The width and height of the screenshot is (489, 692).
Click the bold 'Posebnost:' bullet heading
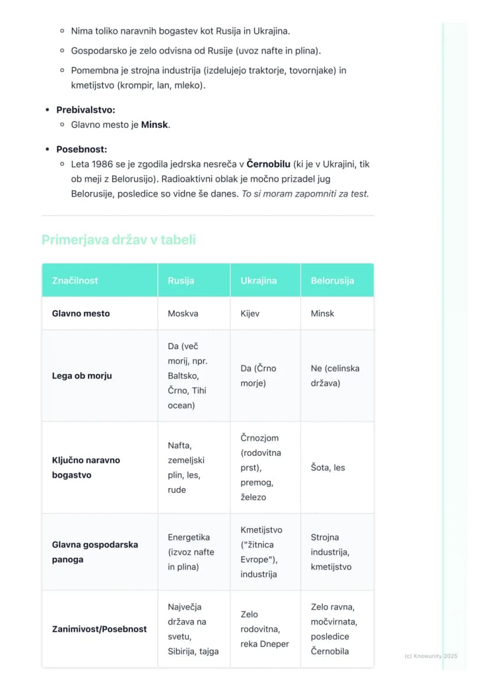click(x=81, y=149)
